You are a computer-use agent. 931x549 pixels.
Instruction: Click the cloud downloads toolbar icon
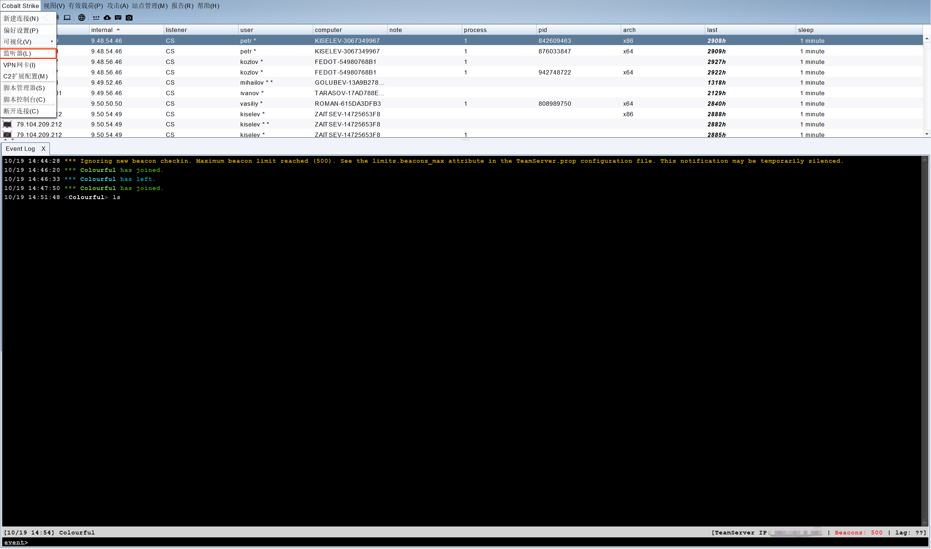[107, 17]
